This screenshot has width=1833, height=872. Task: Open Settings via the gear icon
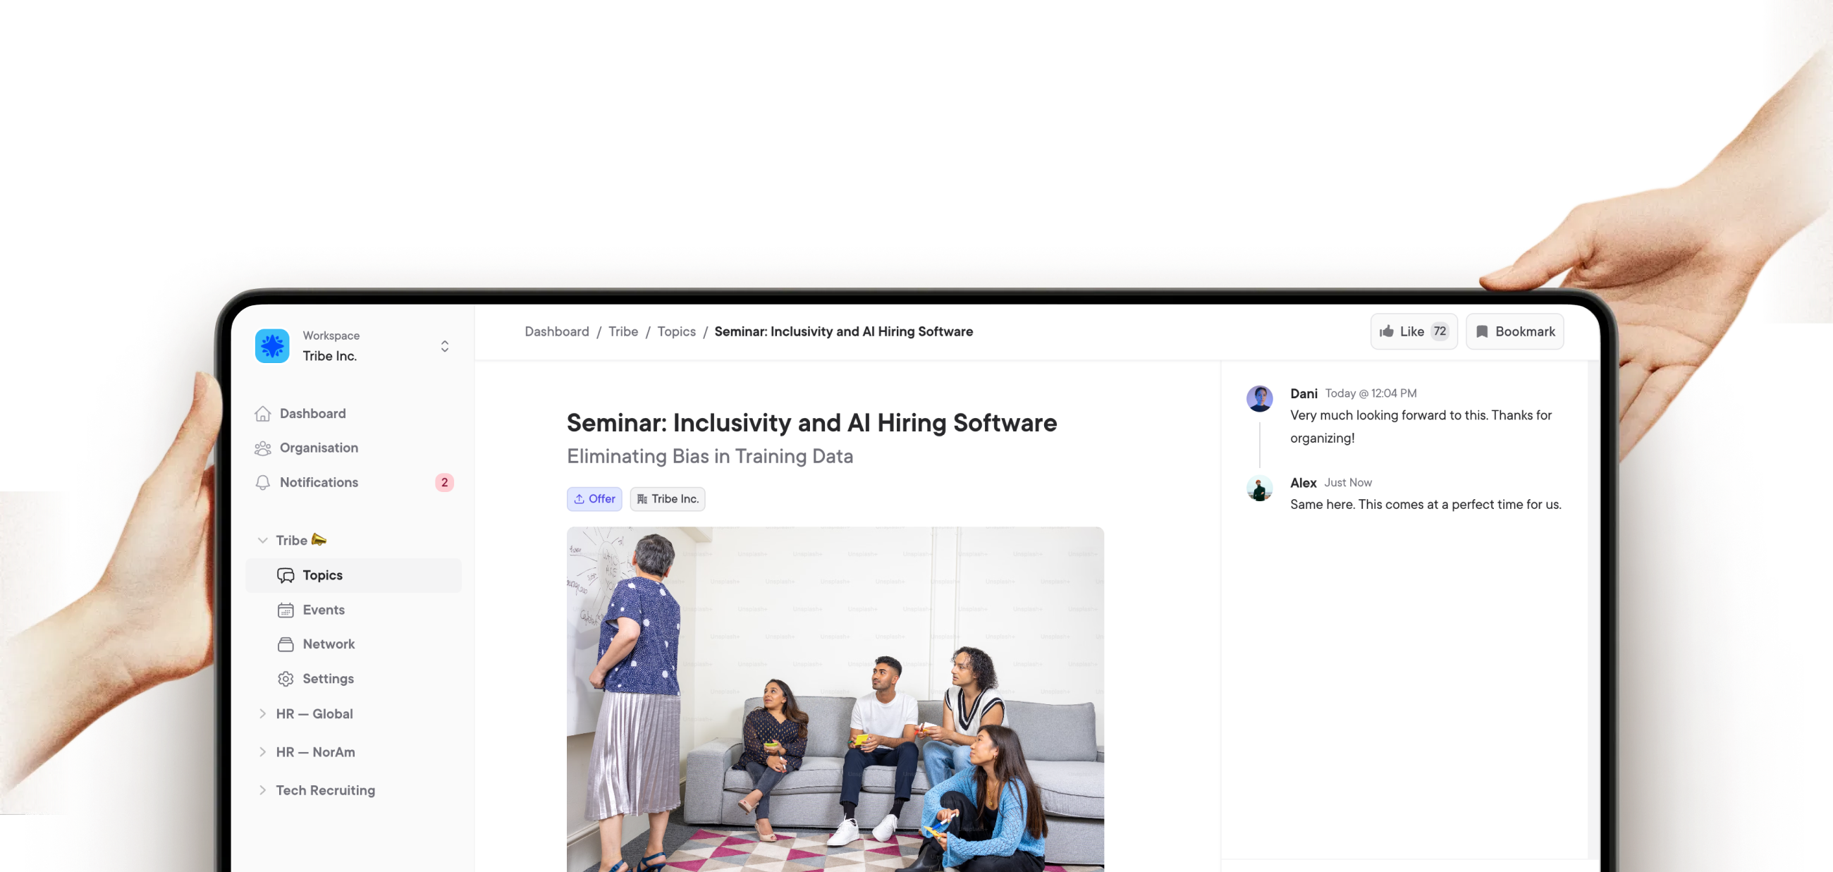(286, 679)
